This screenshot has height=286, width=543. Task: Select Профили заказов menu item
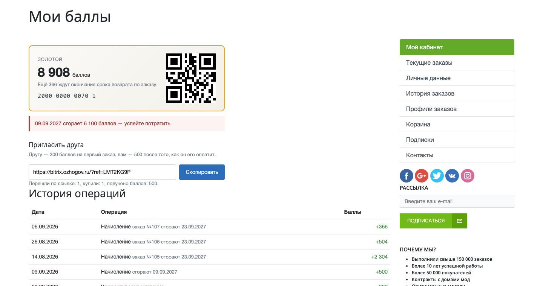coord(457,109)
